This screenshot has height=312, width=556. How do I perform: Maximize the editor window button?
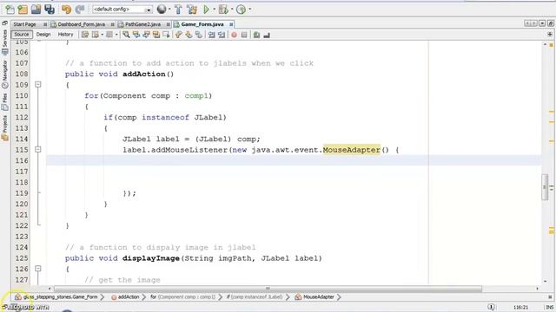(550, 23)
